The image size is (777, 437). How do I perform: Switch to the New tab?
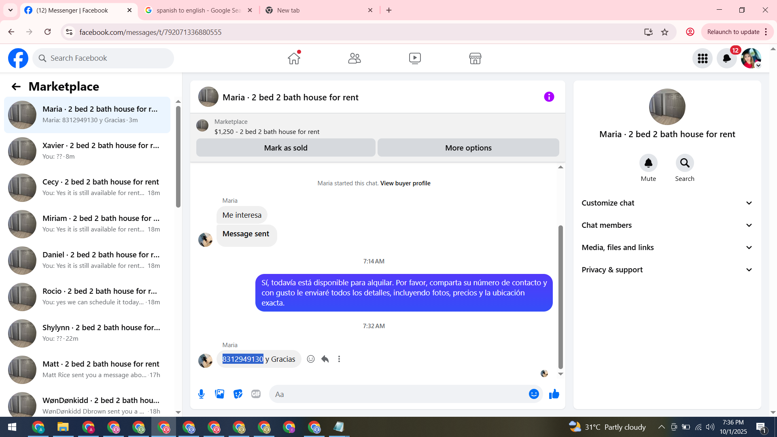[x=319, y=10]
